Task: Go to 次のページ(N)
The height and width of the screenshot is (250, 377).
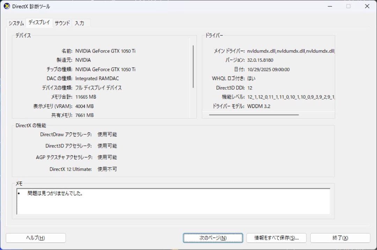Action: [x=213, y=238]
